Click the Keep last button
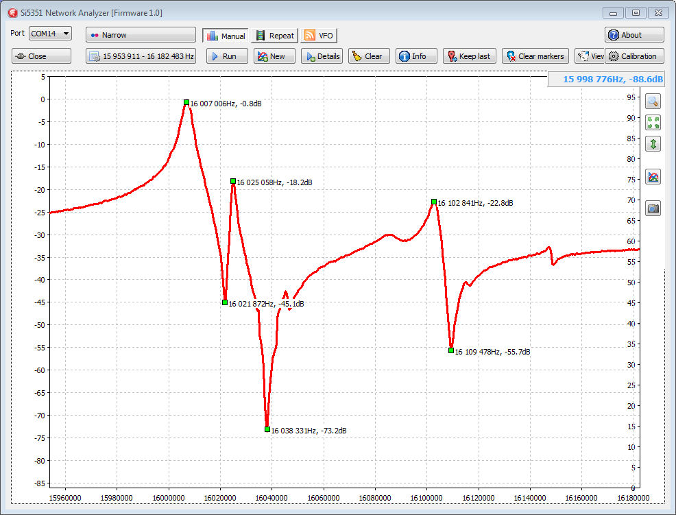The height and width of the screenshot is (515, 676). point(468,56)
